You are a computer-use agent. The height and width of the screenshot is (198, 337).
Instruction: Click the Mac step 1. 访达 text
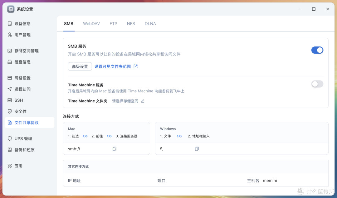[73, 136]
